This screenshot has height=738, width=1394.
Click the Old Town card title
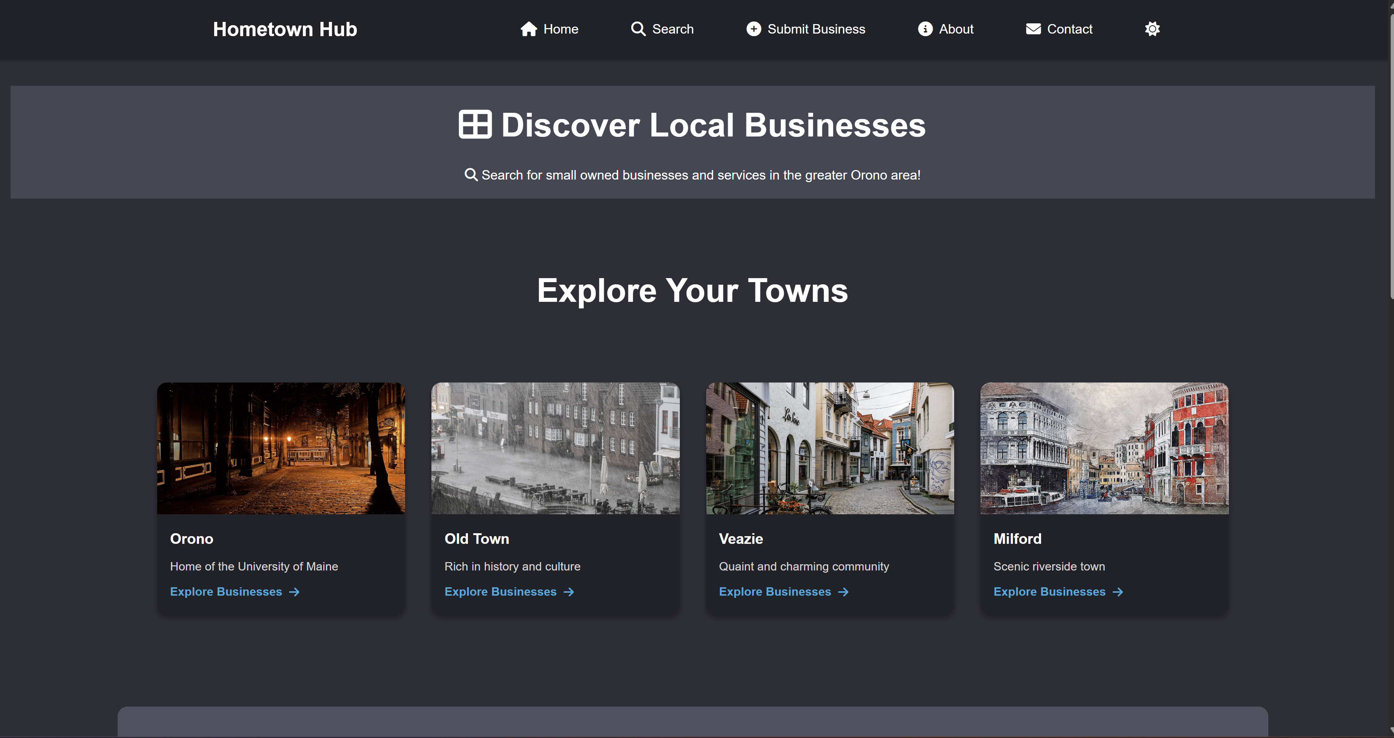(x=477, y=539)
